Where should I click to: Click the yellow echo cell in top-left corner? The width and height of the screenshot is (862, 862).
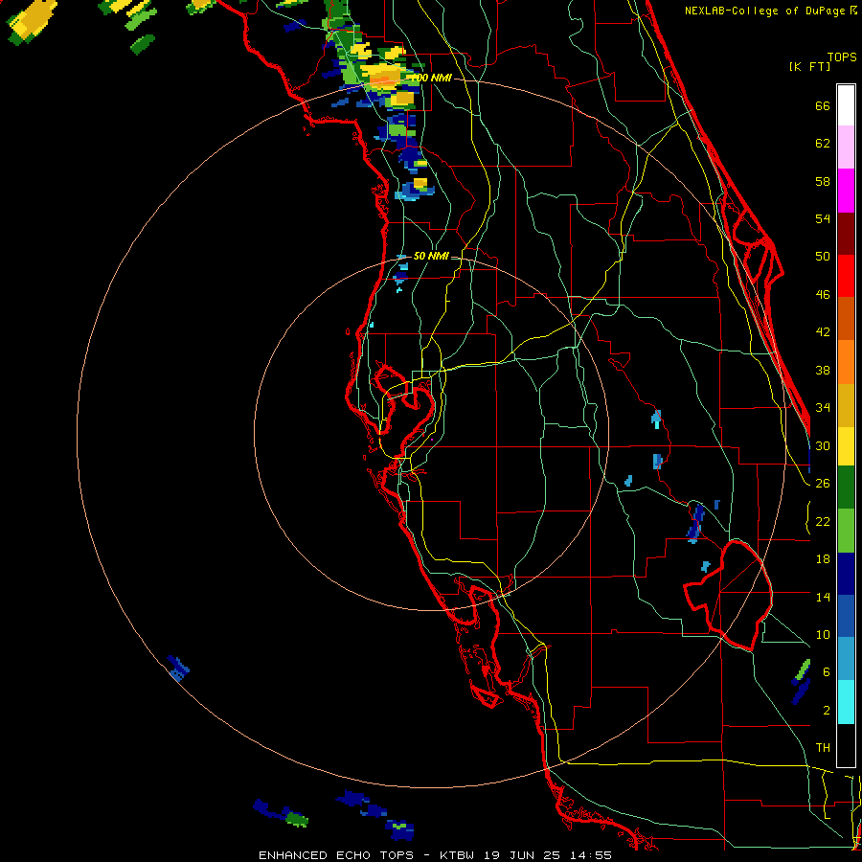(x=34, y=20)
